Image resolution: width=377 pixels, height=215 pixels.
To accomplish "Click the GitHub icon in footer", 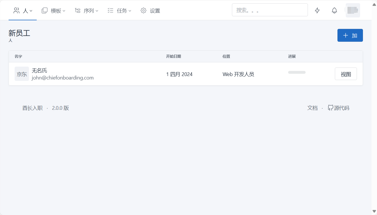I will (x=330, y=108).
